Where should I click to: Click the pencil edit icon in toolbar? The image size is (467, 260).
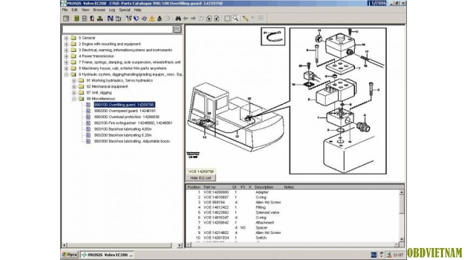point(245,19)
